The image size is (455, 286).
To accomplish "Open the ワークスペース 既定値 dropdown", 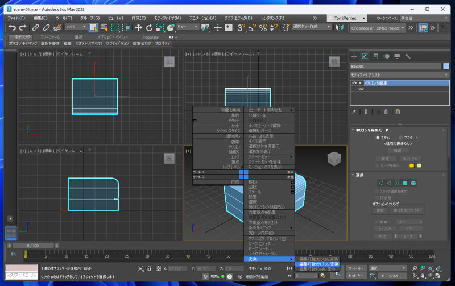I will (x=424, y=18).
